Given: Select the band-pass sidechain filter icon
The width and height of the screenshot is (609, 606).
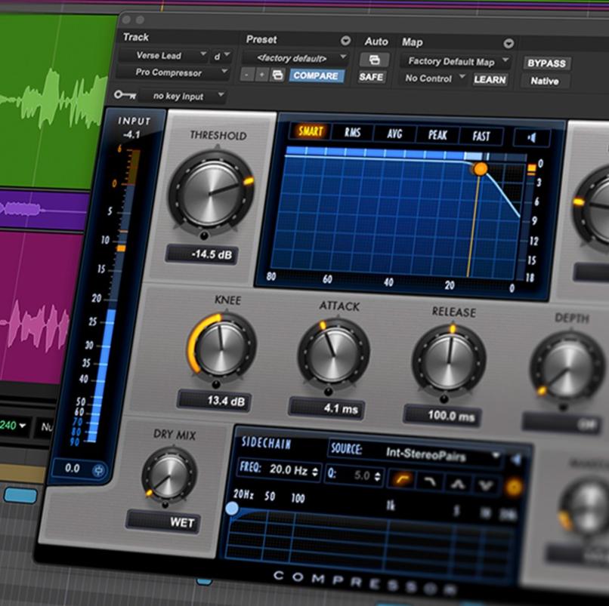Looking at the screenshot, I should (x=457, y=483).
